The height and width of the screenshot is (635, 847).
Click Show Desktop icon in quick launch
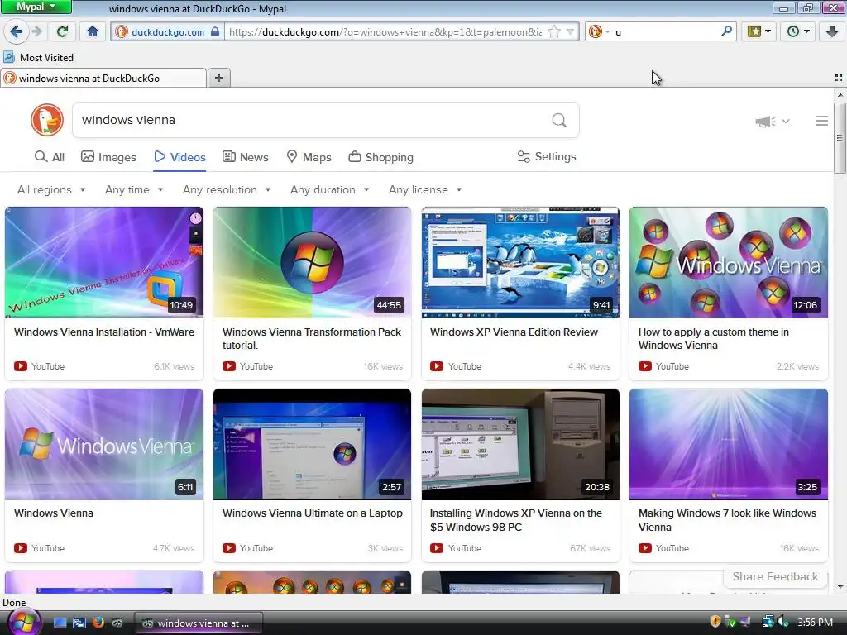(x=60, y=623)
